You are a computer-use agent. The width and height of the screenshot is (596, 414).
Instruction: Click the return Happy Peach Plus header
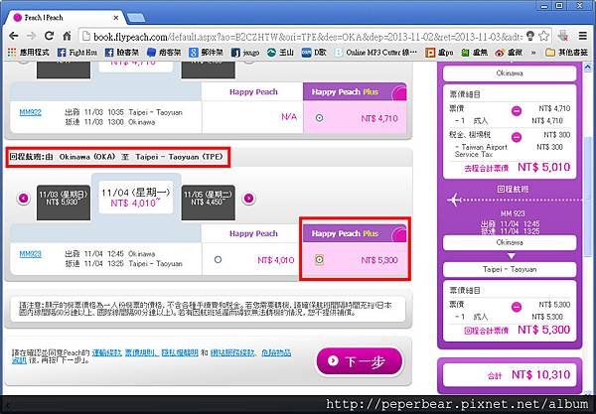point(355,233)
